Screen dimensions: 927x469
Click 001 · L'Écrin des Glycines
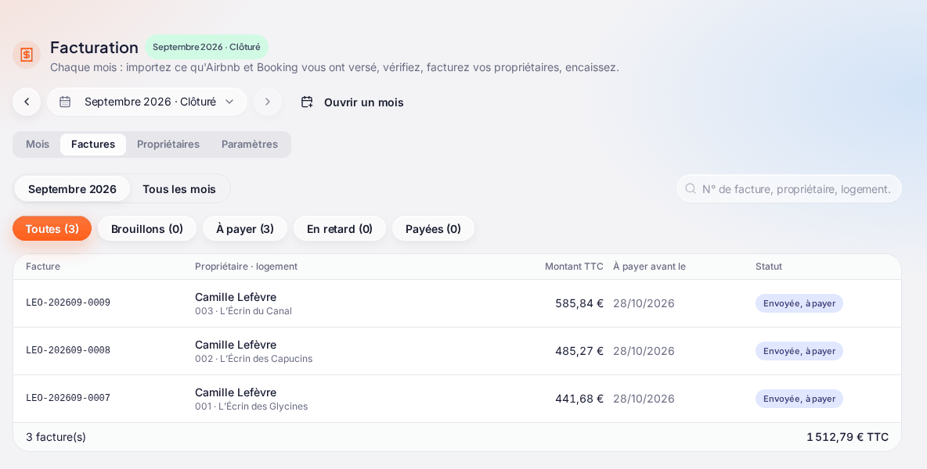[x=251, y=406]
